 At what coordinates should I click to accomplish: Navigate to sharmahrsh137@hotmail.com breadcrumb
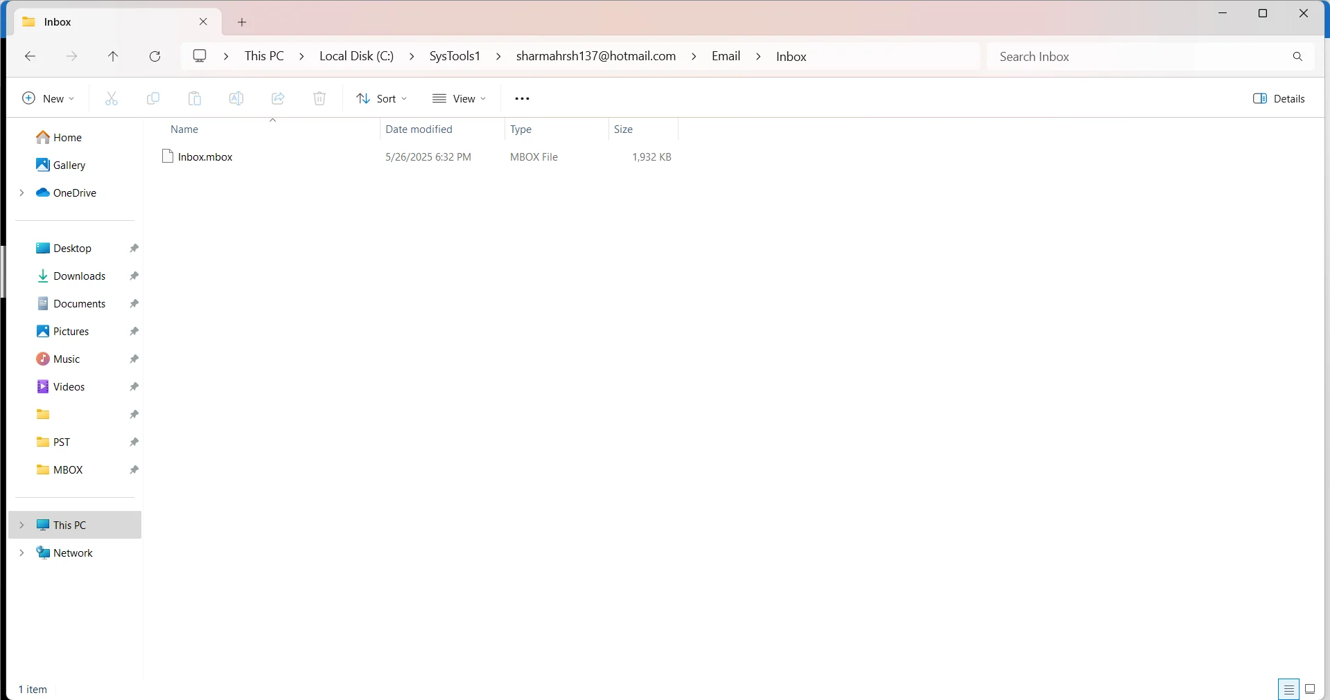pyautogui.click(x=596, y=56)
